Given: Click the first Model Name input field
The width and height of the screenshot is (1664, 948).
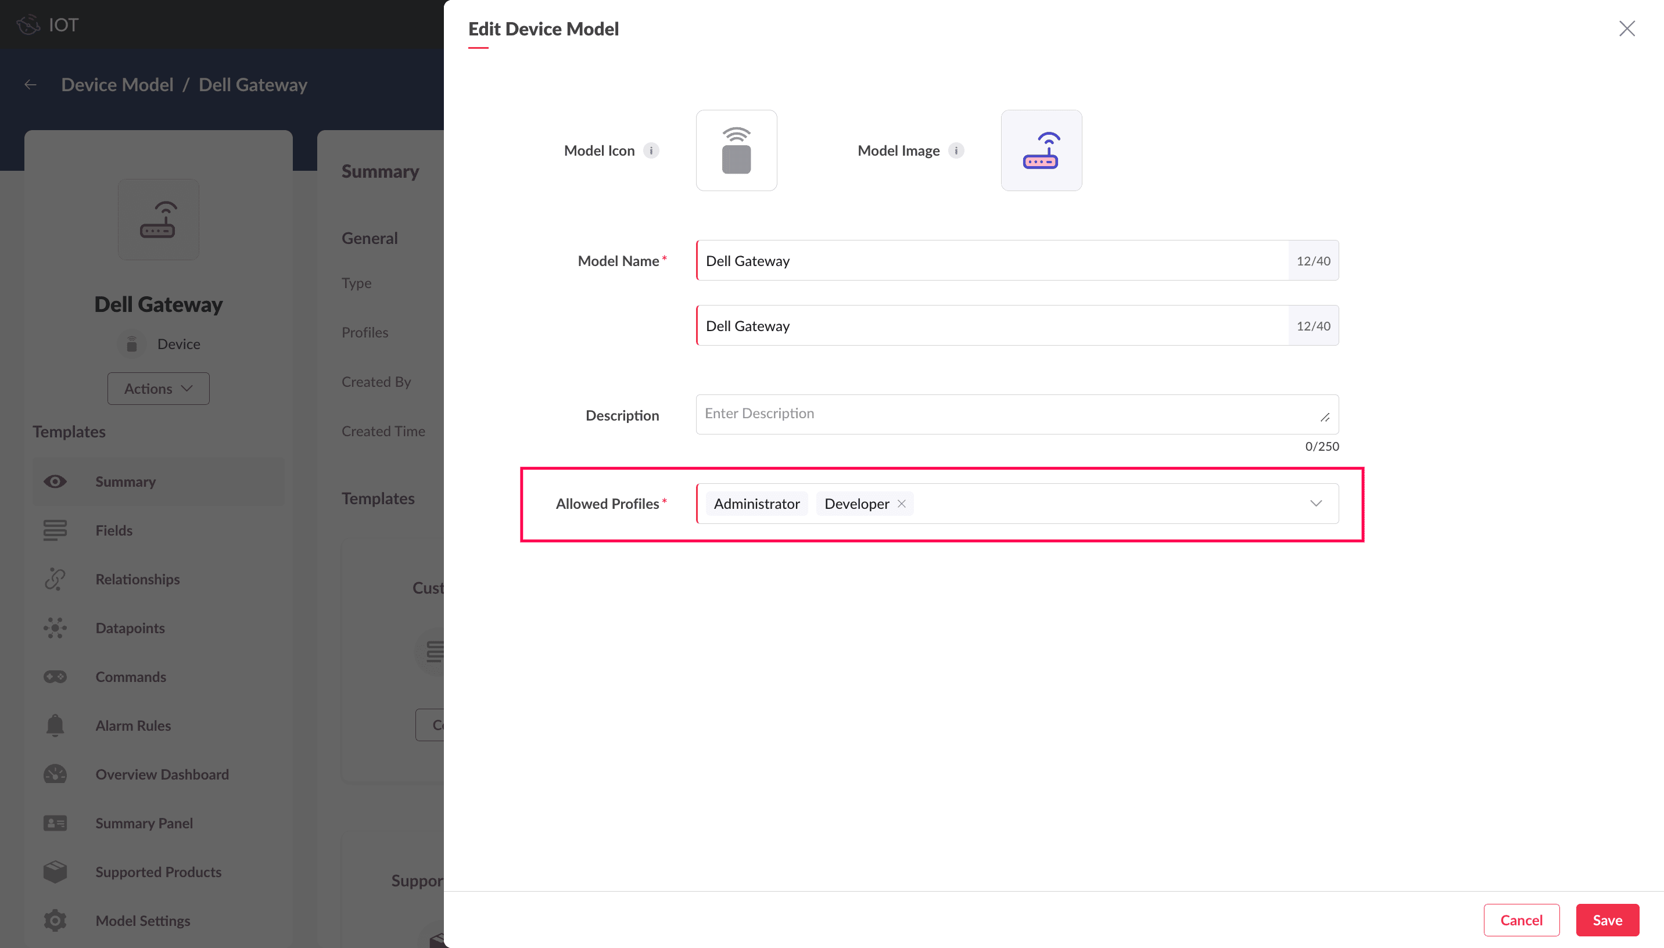Looking at the screenshot, I should (x=992, y=260).
